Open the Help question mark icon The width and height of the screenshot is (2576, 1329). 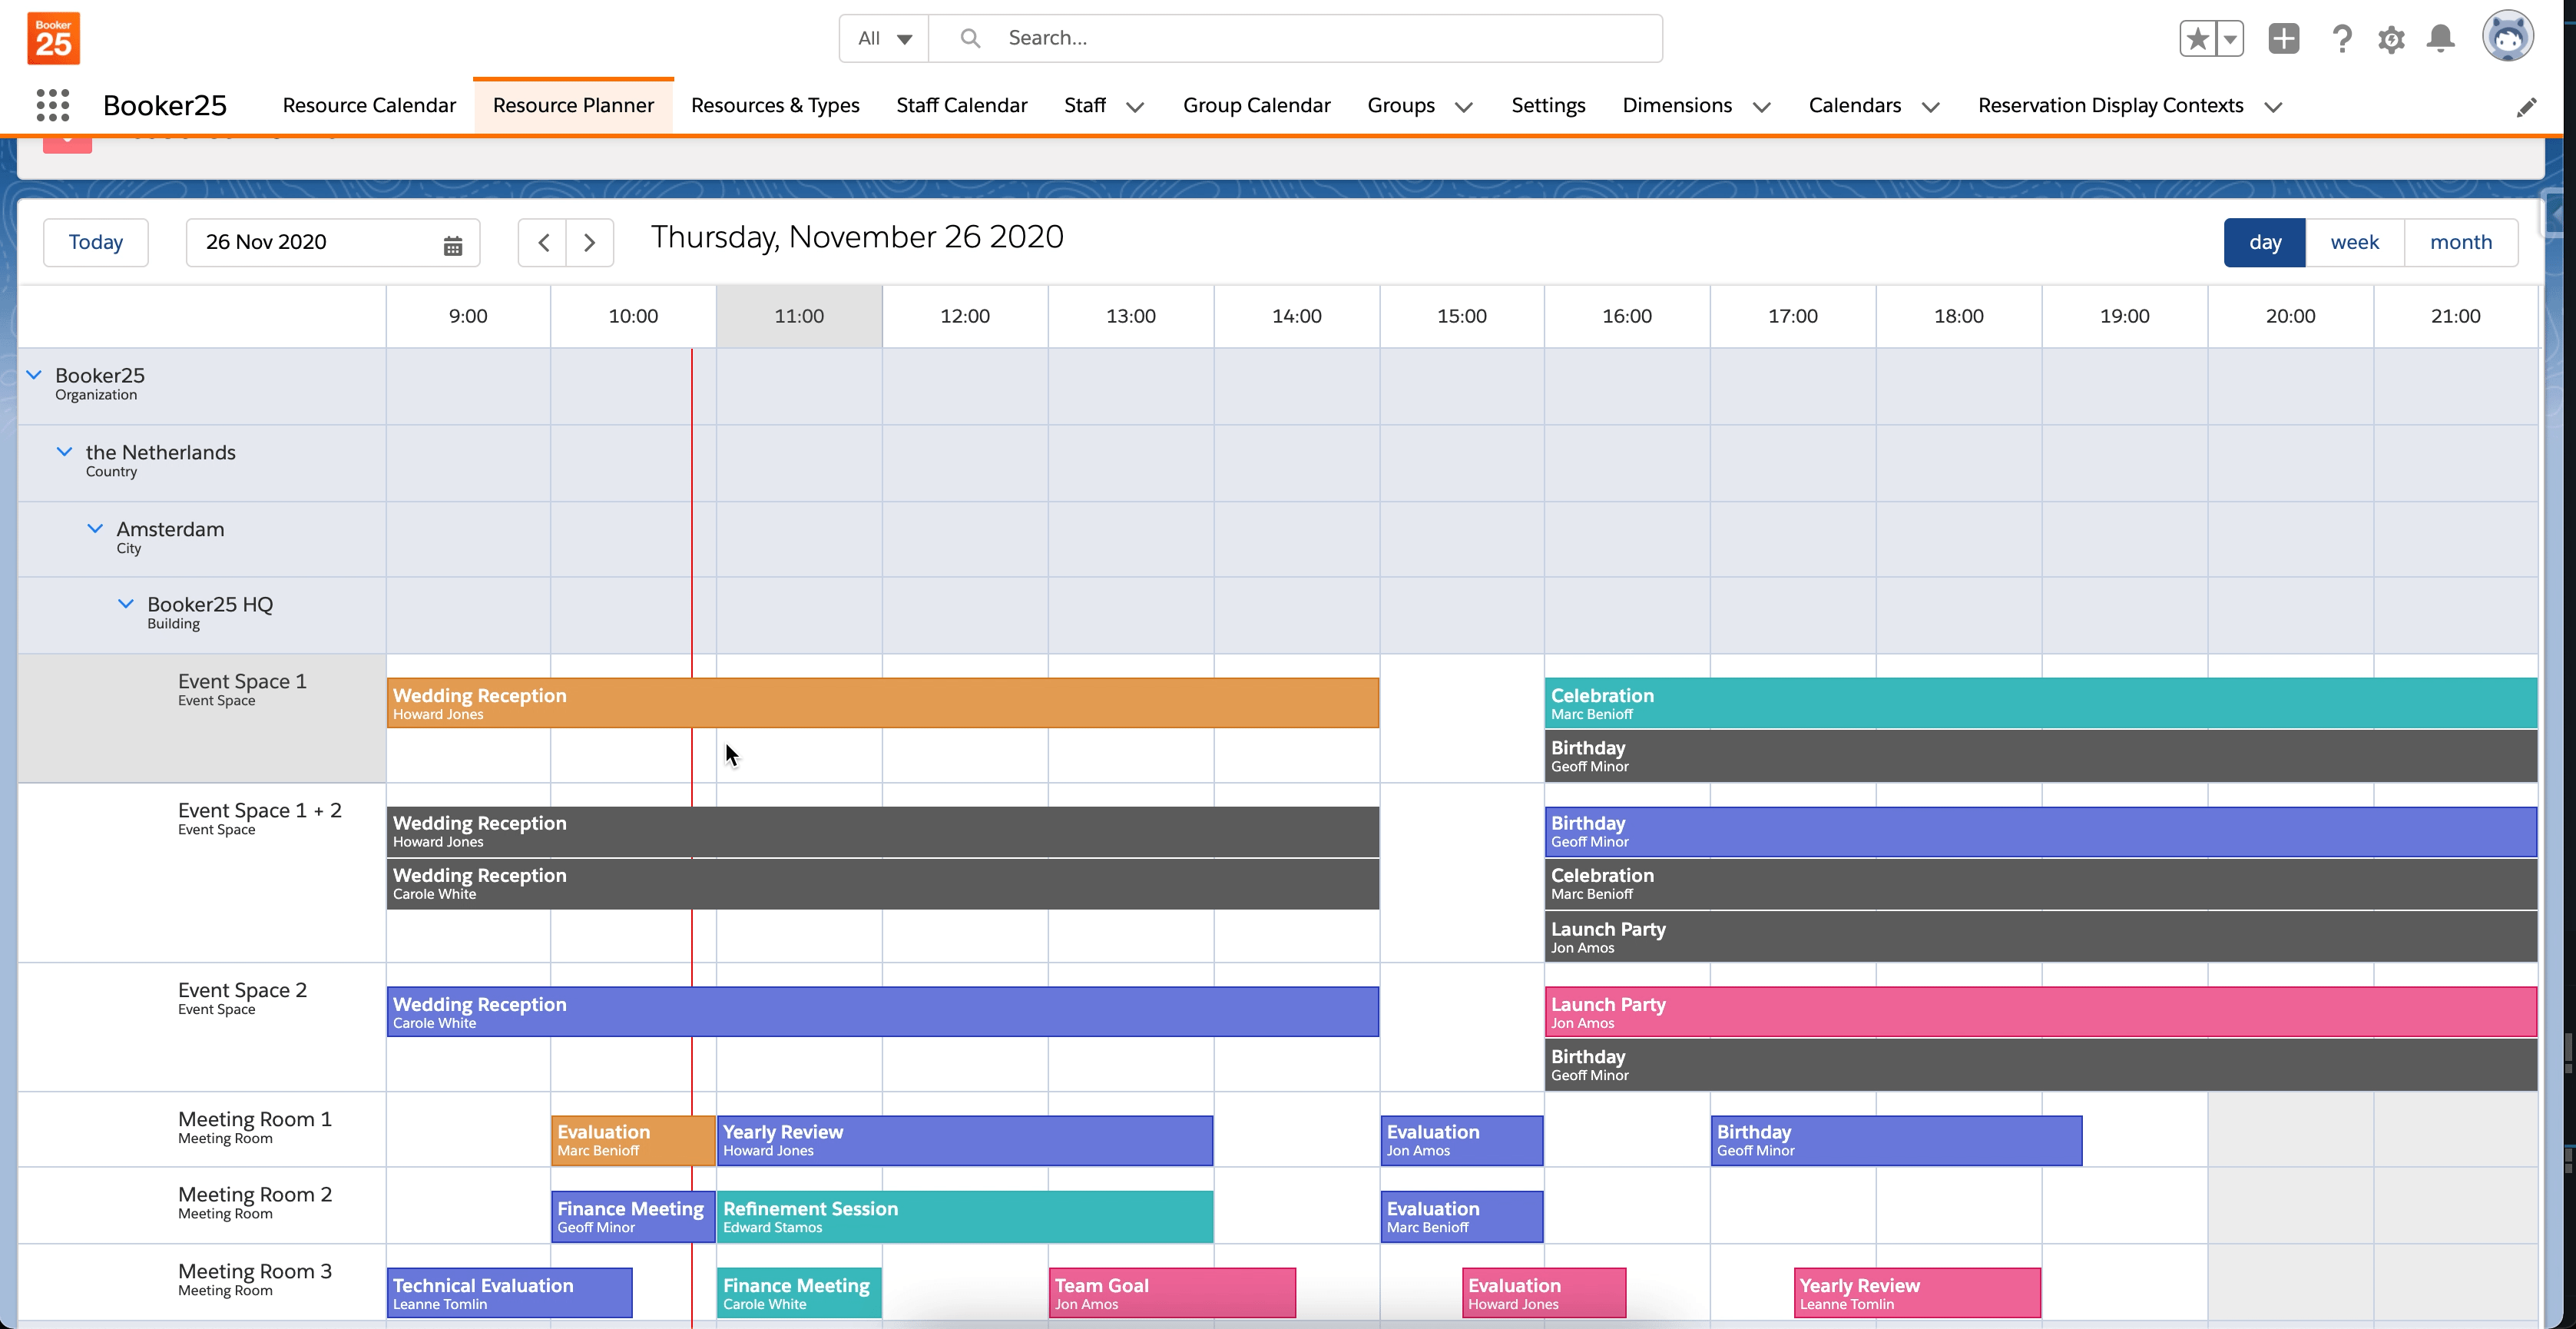pyautogui.click(x=2341, y=39)
